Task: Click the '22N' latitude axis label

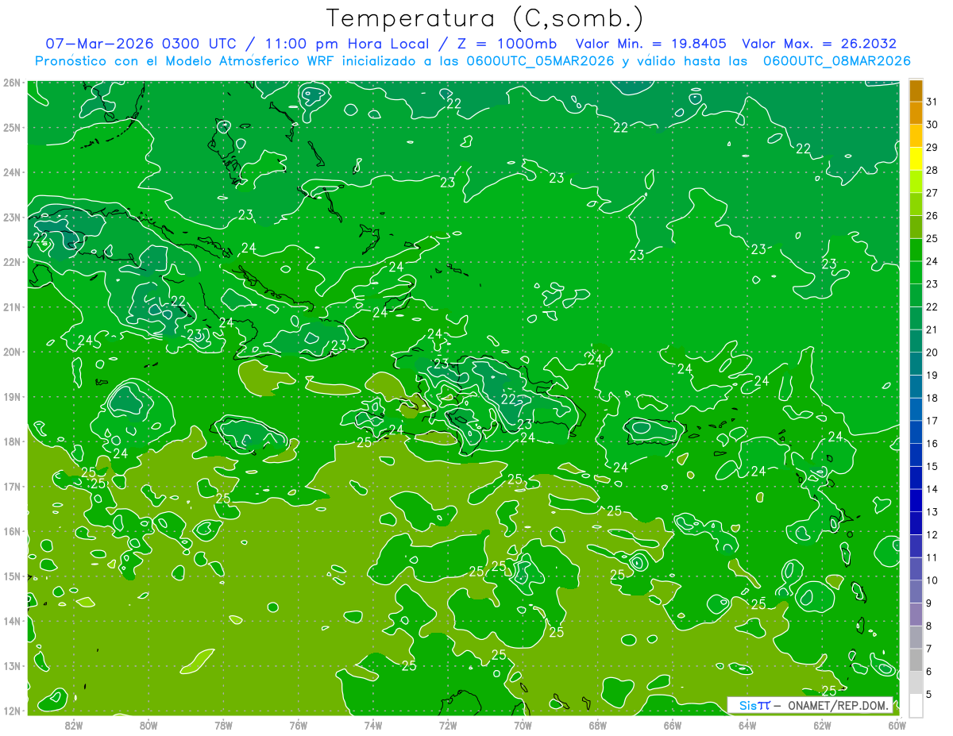Action: click(x=12, y=262)
